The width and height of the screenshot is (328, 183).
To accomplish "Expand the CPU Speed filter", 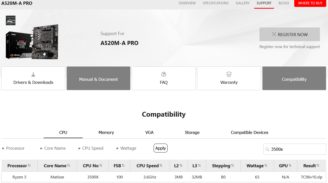I will (91, 148).
